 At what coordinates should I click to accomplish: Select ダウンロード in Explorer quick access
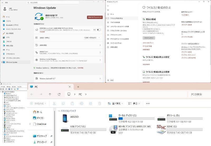pos(40,142)
